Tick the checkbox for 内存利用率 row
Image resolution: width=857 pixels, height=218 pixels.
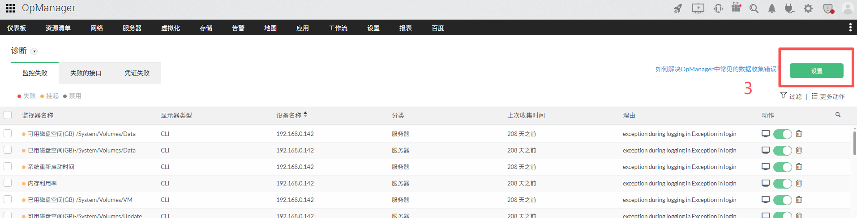[x=8, y=183]
